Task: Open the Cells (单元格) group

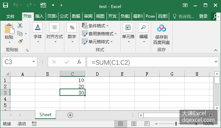Action: [x=128, y=33]
